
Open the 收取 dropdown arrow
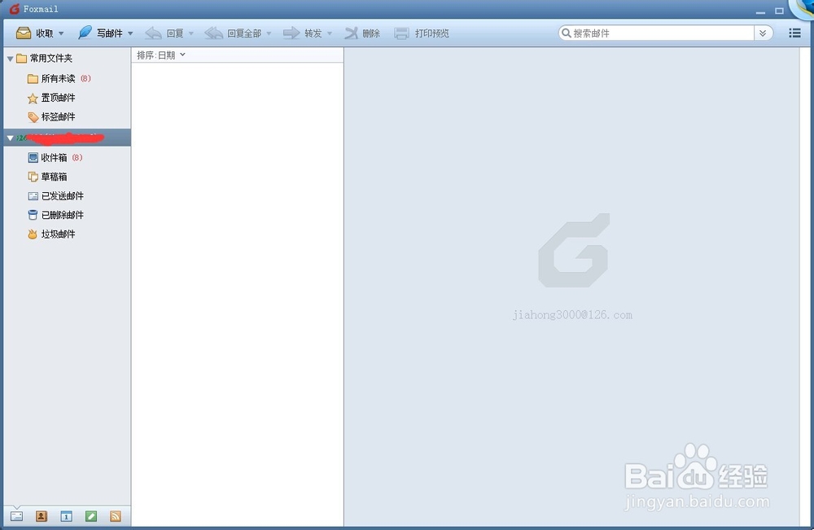61,33
